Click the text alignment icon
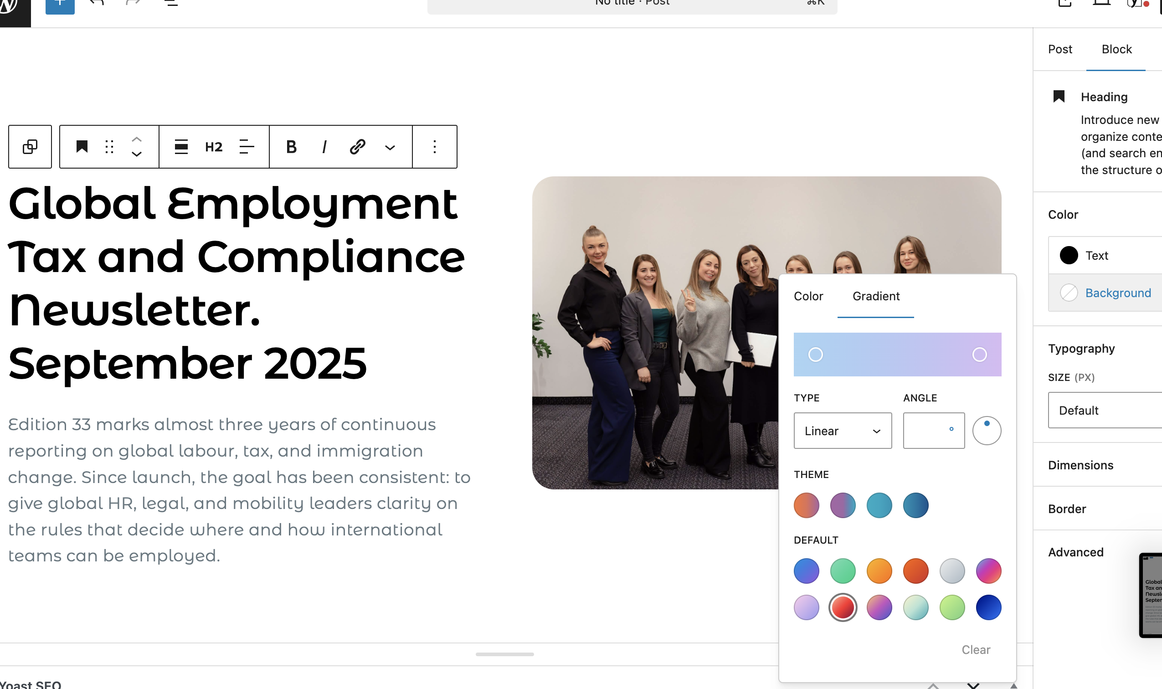 point(247,147)
